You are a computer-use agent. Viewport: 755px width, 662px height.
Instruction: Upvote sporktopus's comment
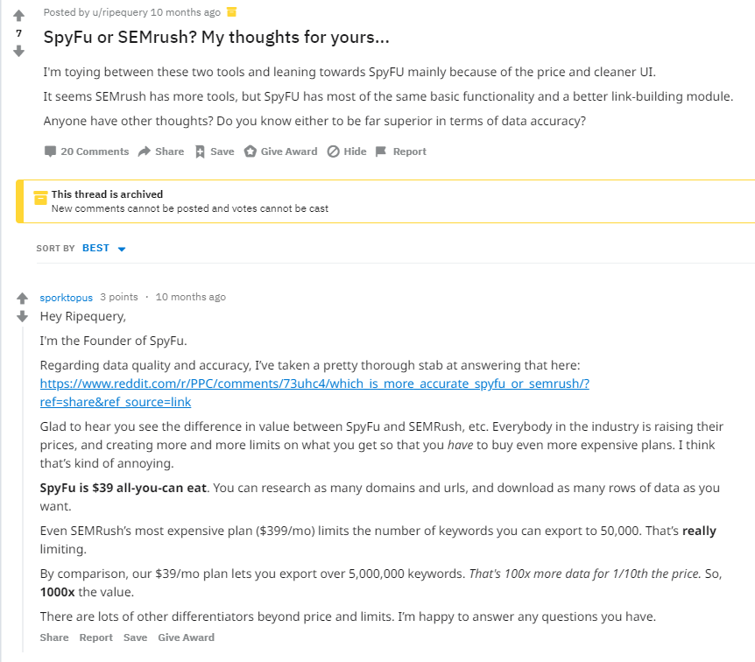pos(23,298)
